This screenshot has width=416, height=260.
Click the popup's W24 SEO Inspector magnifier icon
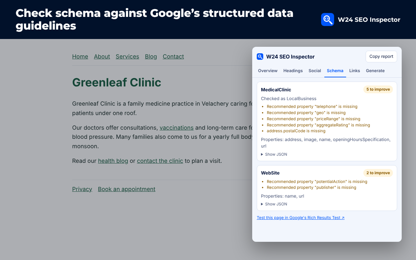point(260,57)
